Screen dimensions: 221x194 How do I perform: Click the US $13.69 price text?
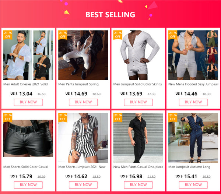(x=131, y=94)
